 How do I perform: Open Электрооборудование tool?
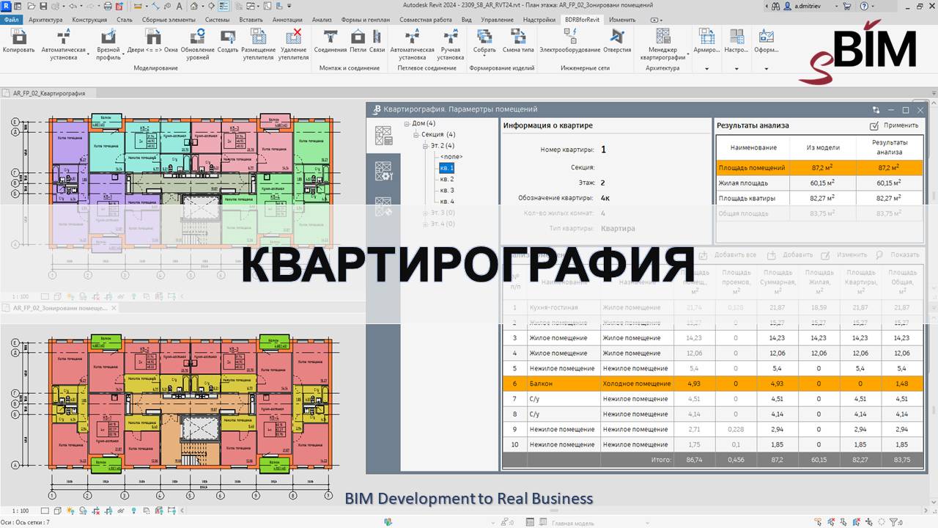(x=569, y=41)
